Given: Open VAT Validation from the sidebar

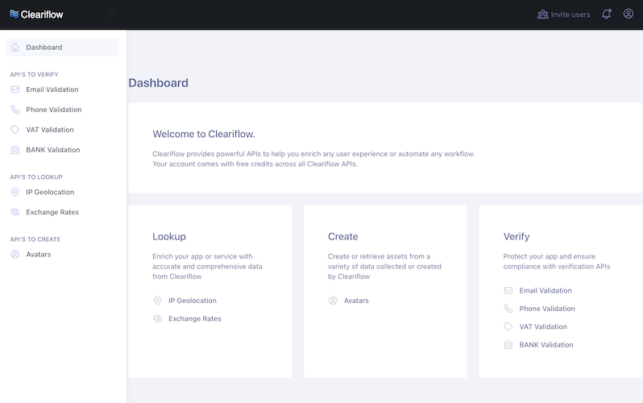Looking at the screenshot, I should coord(50,130).
